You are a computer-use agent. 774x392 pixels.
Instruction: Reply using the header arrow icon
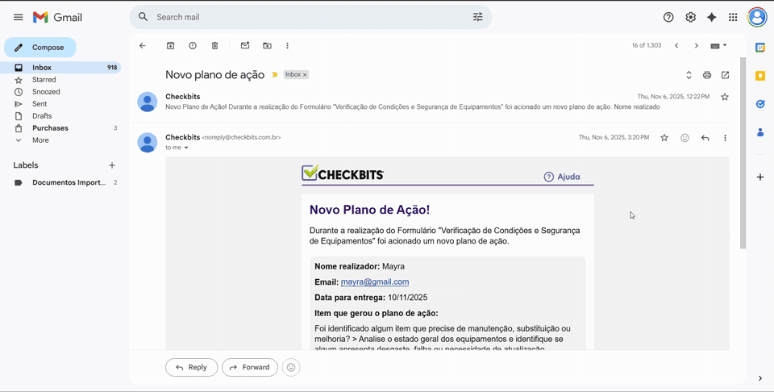click(705, 138)
